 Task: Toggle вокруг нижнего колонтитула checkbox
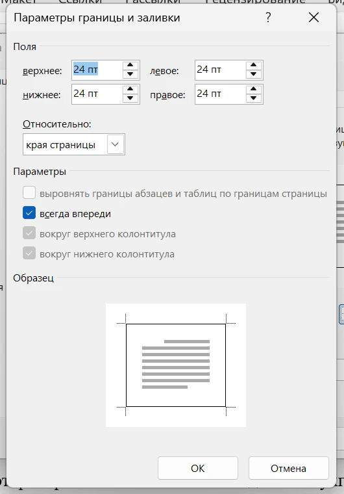[x=29, y=253]
